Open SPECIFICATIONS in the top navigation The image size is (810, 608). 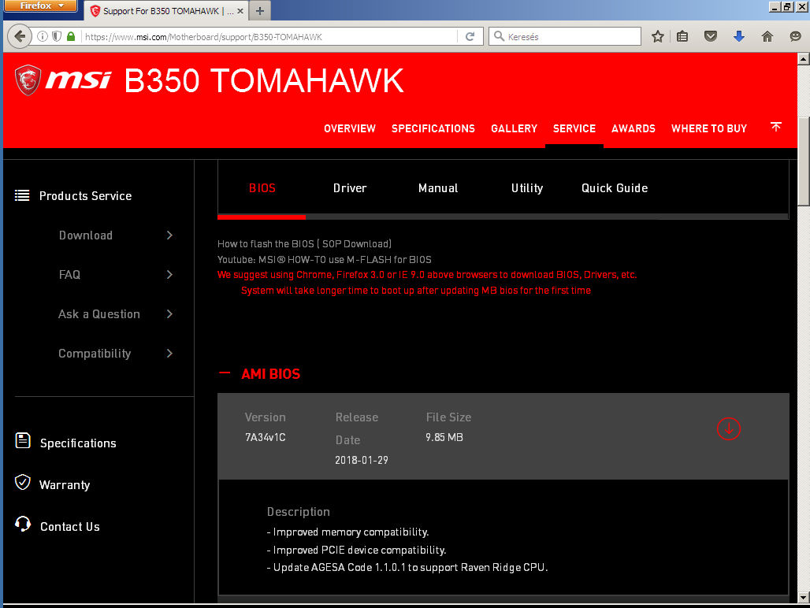[x=433, y=128]
